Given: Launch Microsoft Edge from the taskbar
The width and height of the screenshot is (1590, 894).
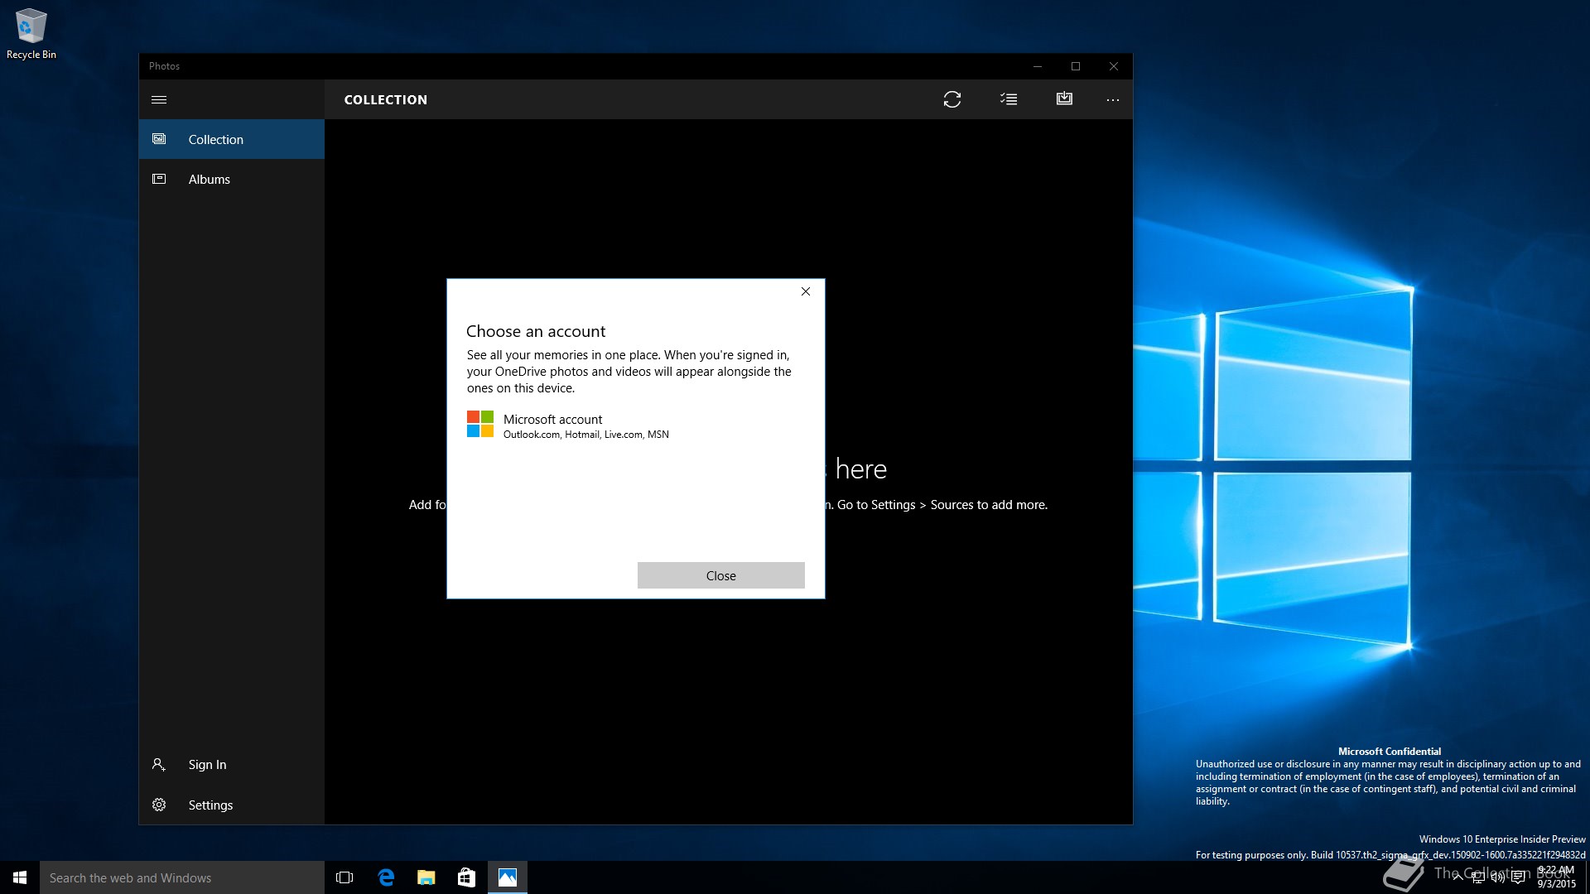Looking at the screenshot, I should click(386, 877).
